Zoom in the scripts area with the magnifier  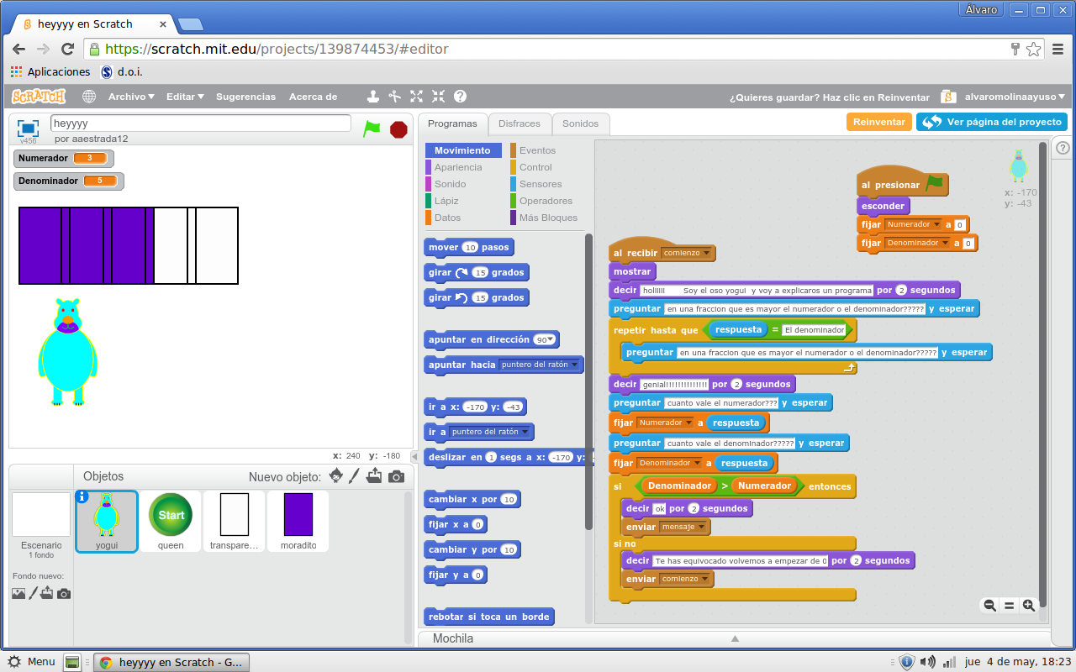(1028, 605)
